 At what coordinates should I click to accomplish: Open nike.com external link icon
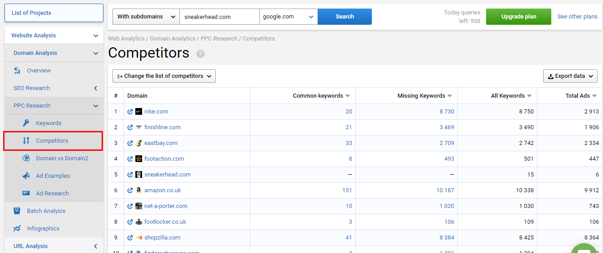[130, 112]
